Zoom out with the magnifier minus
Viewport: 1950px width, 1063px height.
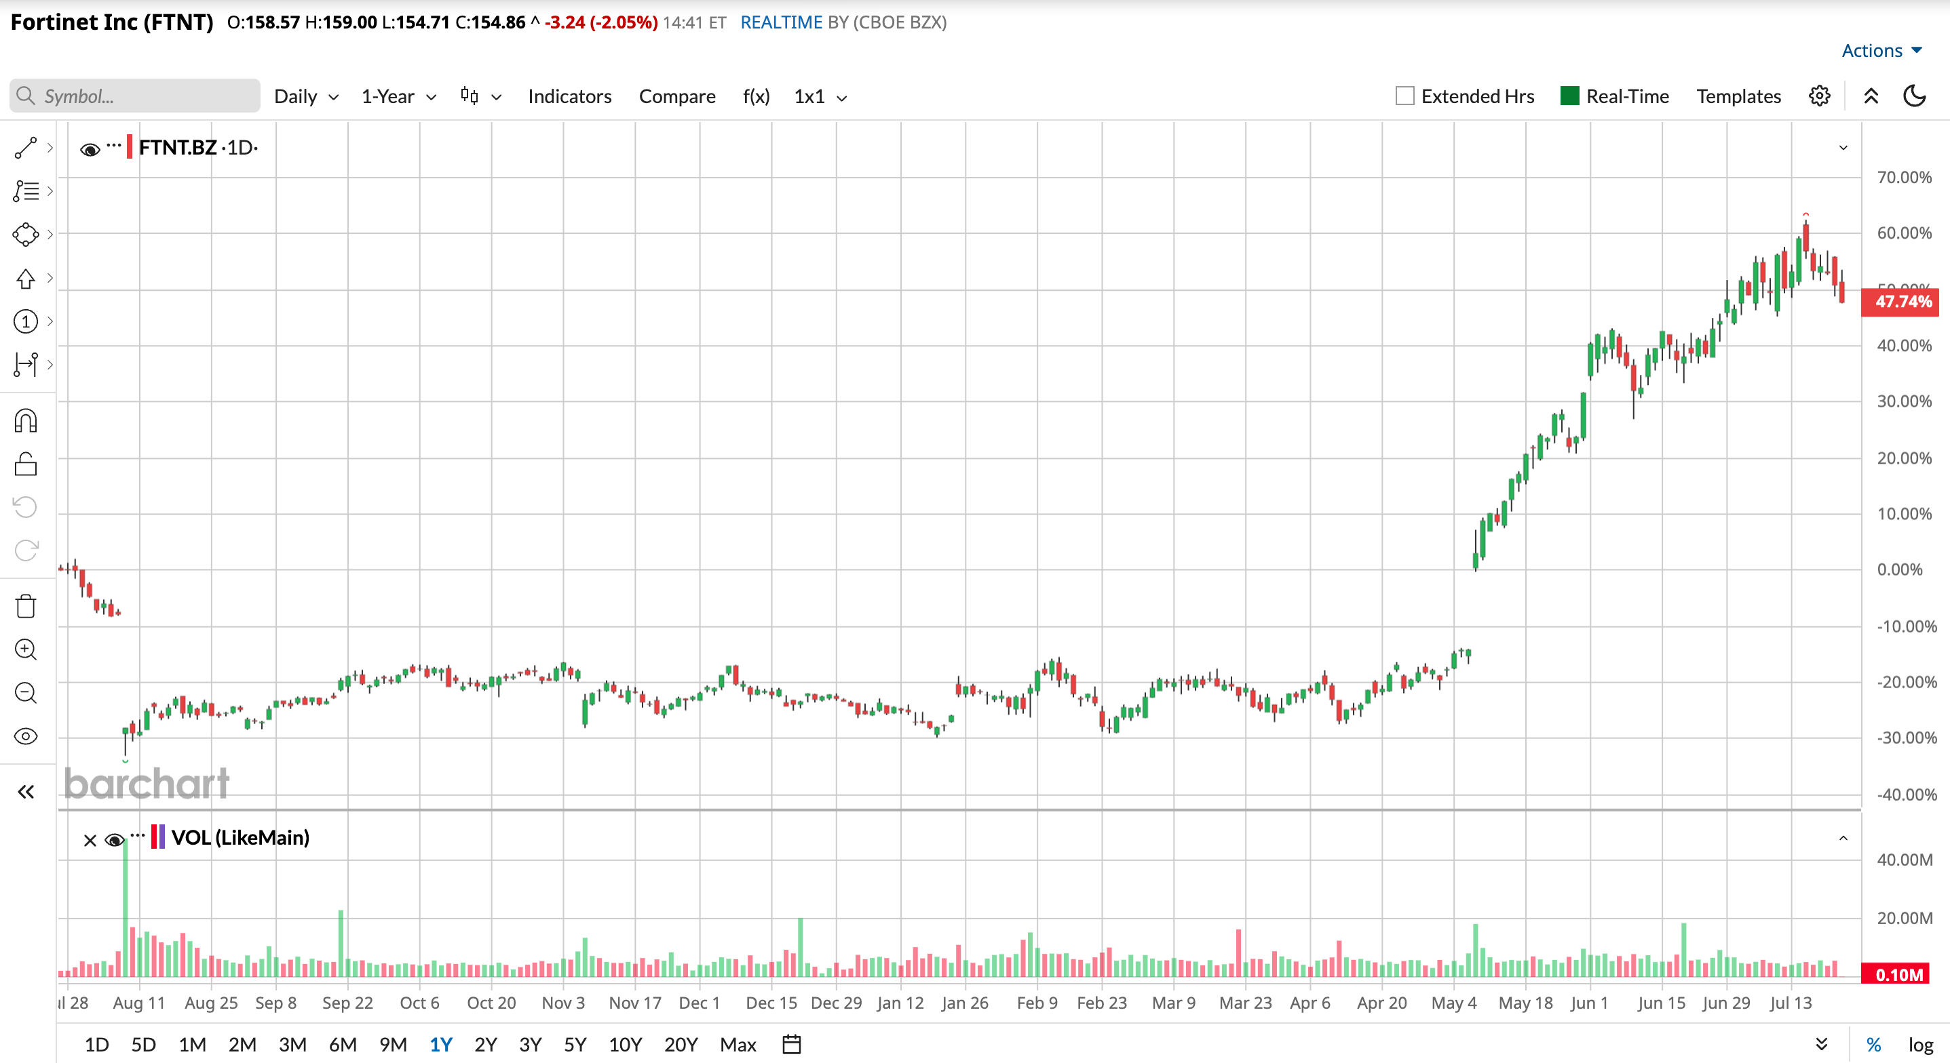[x=26, y=693]
